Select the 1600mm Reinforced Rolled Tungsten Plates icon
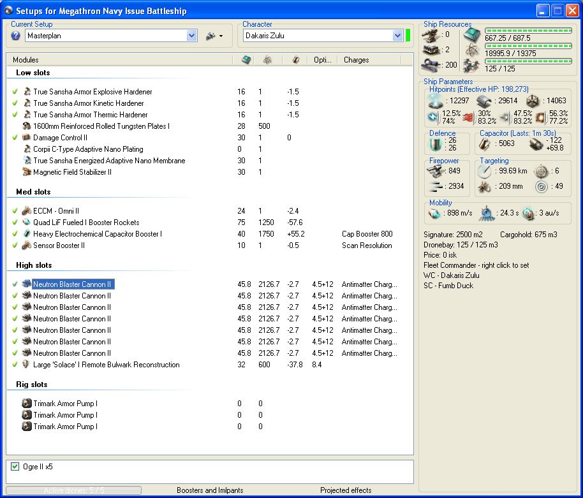This screenshot has width=583, height=498. [x=26, y=126]
